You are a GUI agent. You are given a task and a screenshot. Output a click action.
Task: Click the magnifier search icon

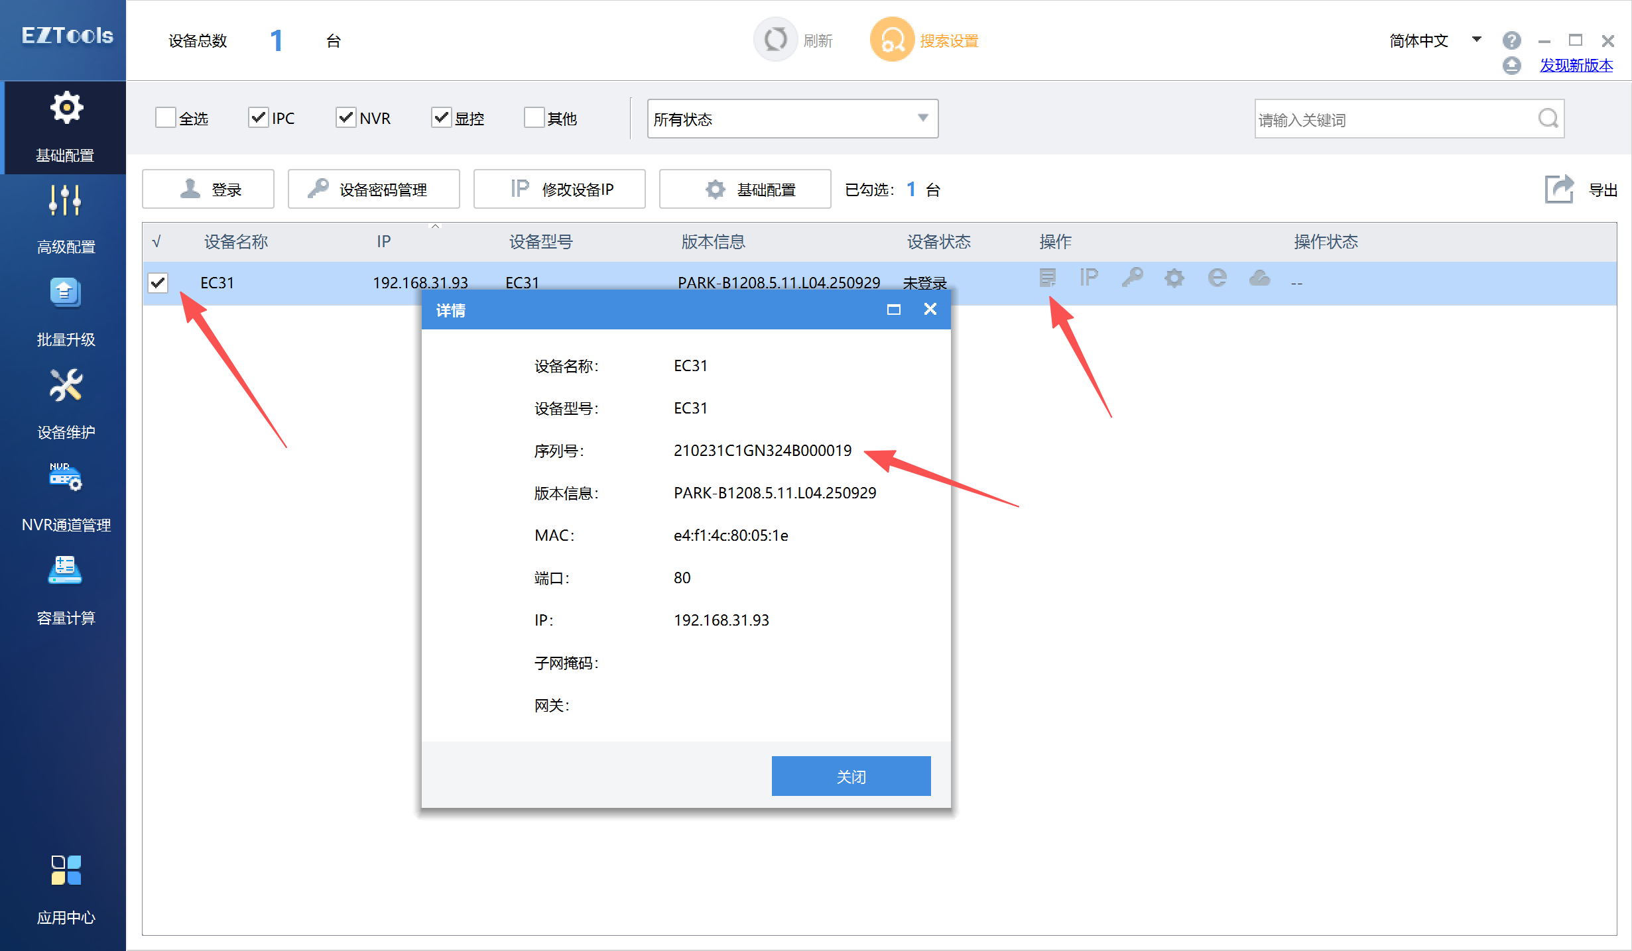point(1548,119)
